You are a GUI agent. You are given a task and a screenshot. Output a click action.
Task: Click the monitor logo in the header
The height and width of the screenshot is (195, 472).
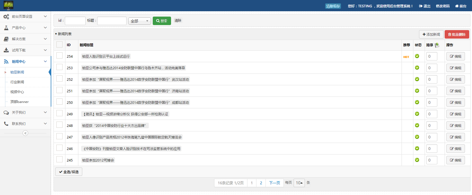click(x=8, y=5)
